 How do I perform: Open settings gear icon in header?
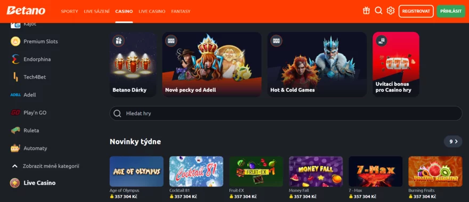(391, 11)
